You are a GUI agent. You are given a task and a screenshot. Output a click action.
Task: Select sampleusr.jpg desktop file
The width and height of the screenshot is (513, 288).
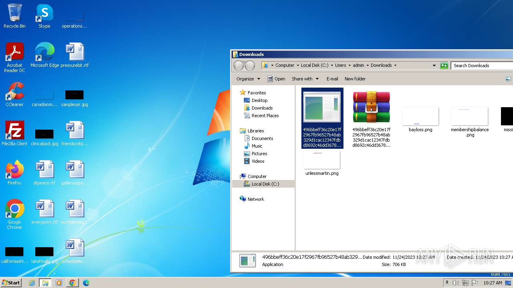click(x=75, y=98)
